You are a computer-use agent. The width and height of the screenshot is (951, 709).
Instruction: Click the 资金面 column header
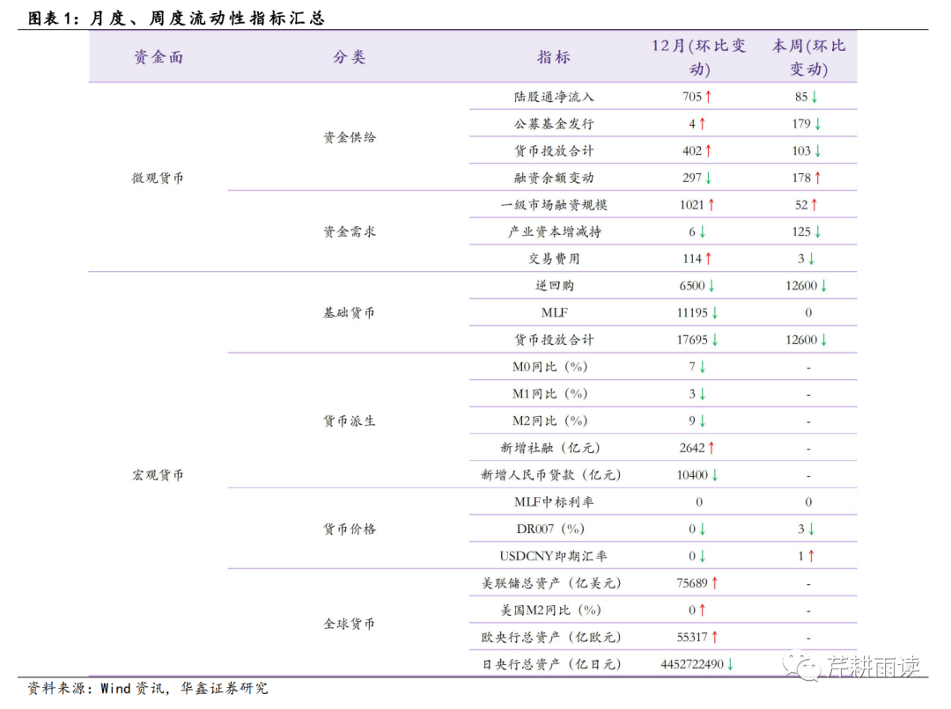158,57
